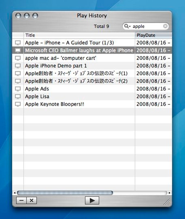Click the play date of Apple Lisa
Image resolution: width=185 pixels, height=219 pixels.
(x=153, y=96)
